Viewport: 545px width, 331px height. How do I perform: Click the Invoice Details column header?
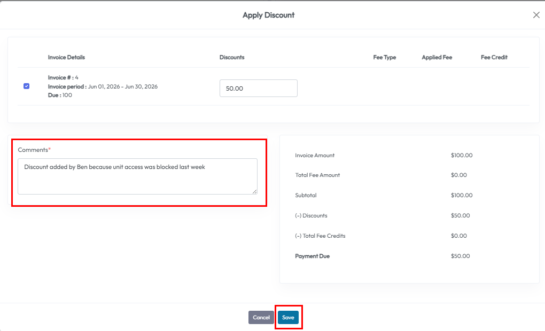coord(66,57)
